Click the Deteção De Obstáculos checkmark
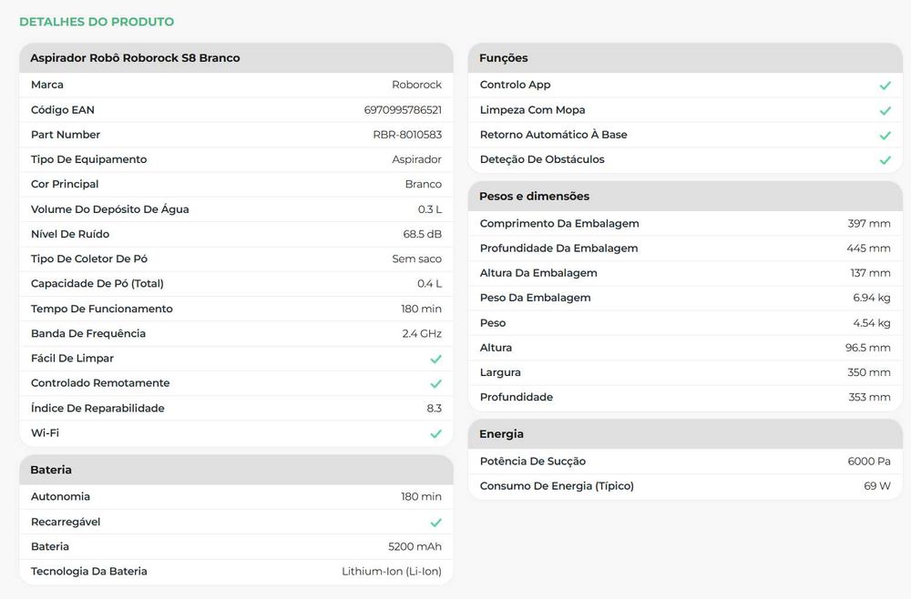The height and width of the screenshot is (599, 911). click(885, 160)
